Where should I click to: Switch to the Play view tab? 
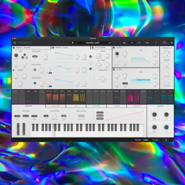click(x=124, y=43)
